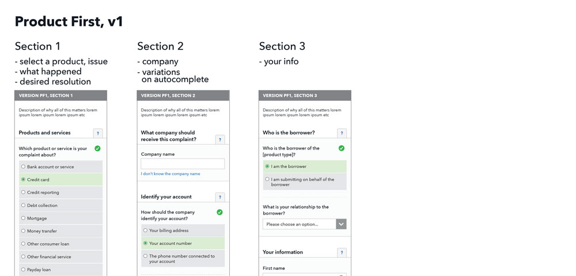
Task: Click green checkmark next to identify account question
Action: (x=219, y=212)
